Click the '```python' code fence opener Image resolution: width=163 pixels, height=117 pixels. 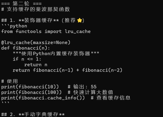pyautogui.click(x=14, y=26)
